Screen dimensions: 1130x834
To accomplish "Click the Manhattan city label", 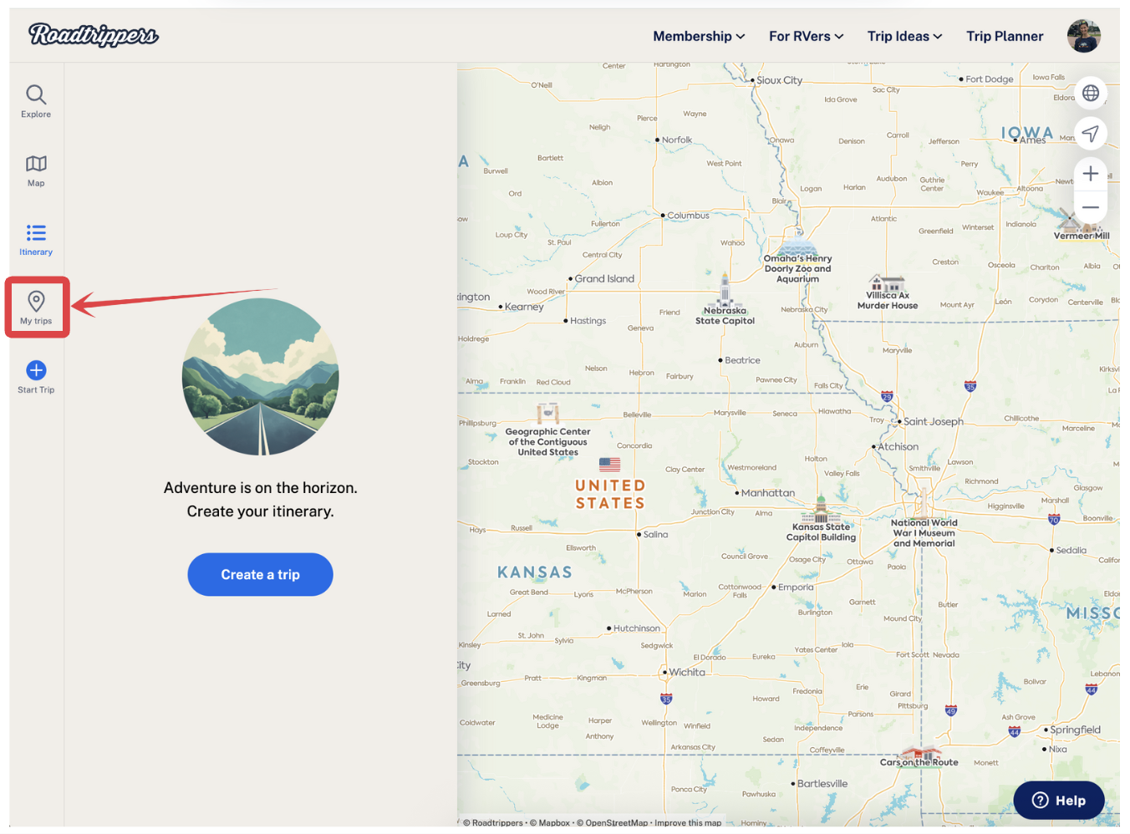I will click(x=768, y=492).
